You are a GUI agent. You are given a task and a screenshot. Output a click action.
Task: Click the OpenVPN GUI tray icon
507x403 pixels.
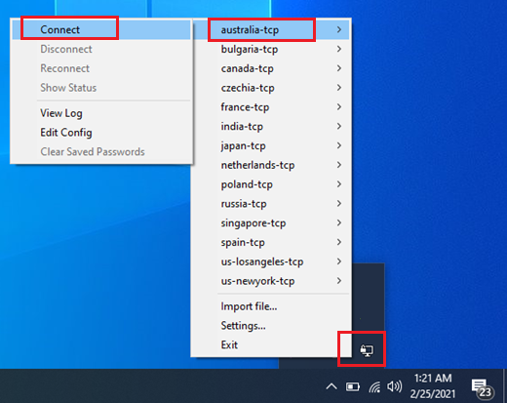[367, 350]
